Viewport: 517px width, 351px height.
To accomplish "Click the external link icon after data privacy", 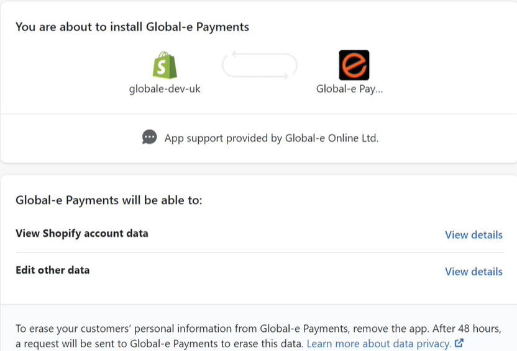I will pos(459,343).
